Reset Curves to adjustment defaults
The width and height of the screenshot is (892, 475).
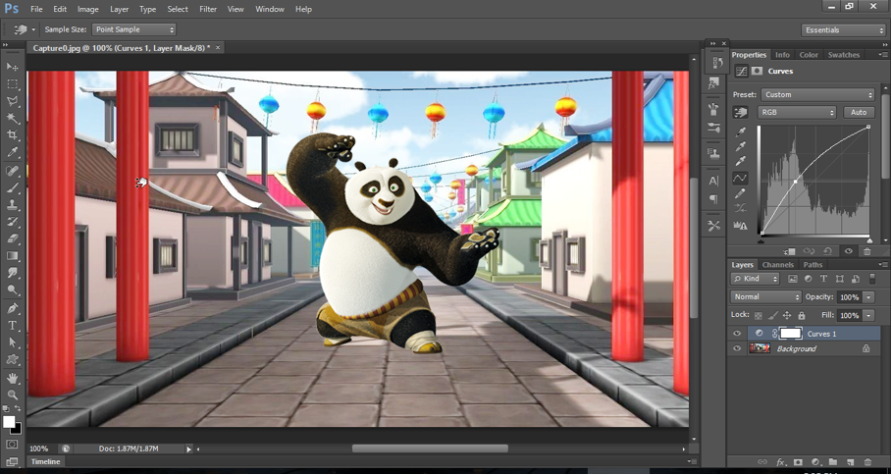tap(827, 251)
